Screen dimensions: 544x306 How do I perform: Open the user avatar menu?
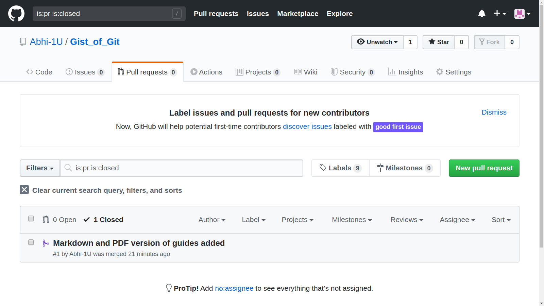pyautogui.click(x=522, y=14)
